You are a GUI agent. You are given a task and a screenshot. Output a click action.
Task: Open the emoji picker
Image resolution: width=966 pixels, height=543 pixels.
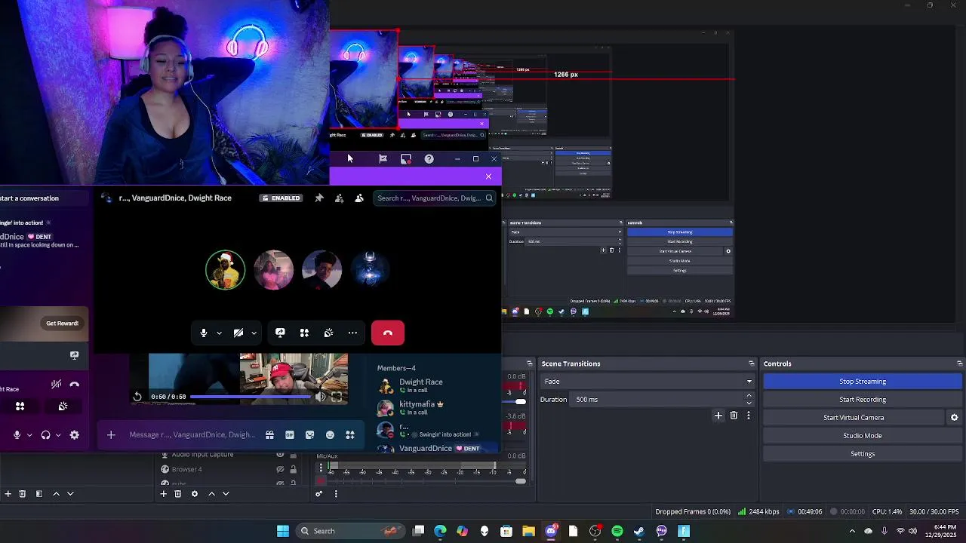[x=330, y=434]
